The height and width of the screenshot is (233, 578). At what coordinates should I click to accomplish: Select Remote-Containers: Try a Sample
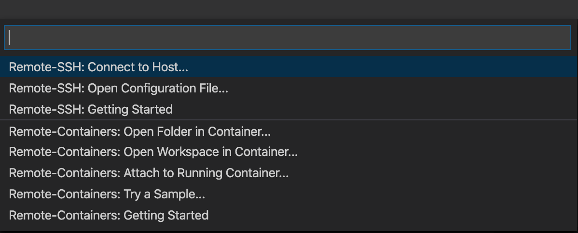(x=289, y=194)
